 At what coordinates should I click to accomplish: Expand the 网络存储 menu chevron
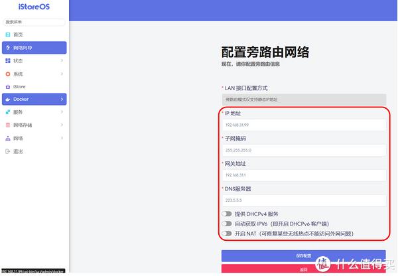pos(62,125)
